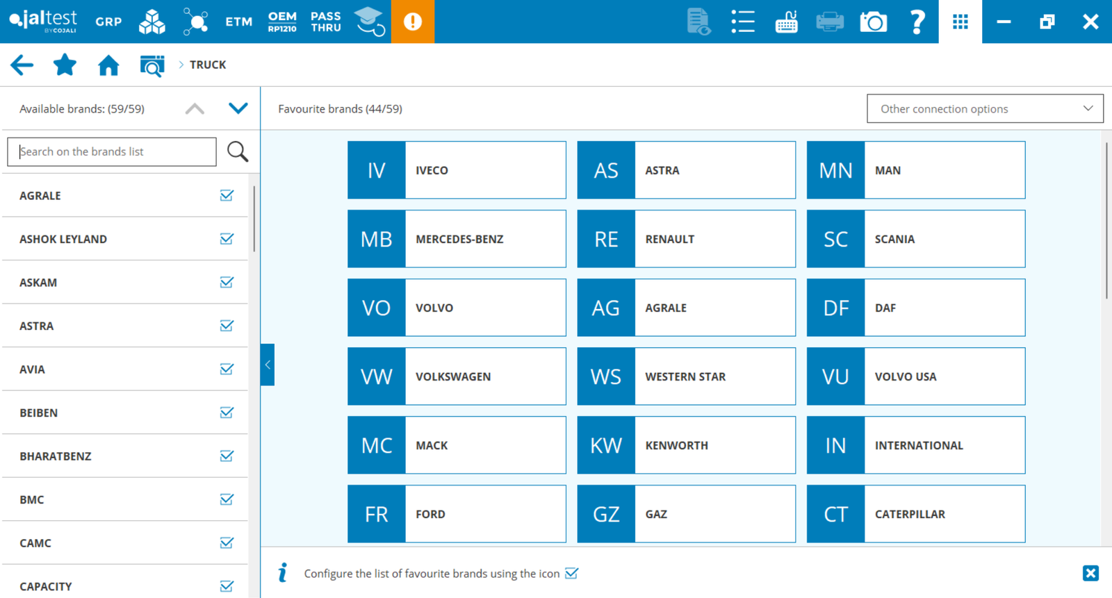Screen dimensions: 1112x598
Task: Collapse brands list with up chevron
Action: point(195,109)
